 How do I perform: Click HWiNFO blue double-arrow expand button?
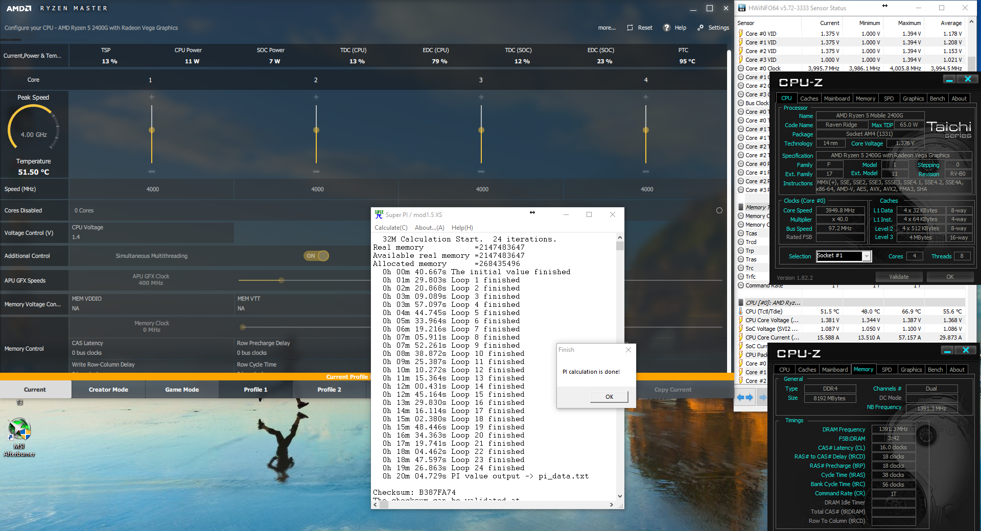745,397
